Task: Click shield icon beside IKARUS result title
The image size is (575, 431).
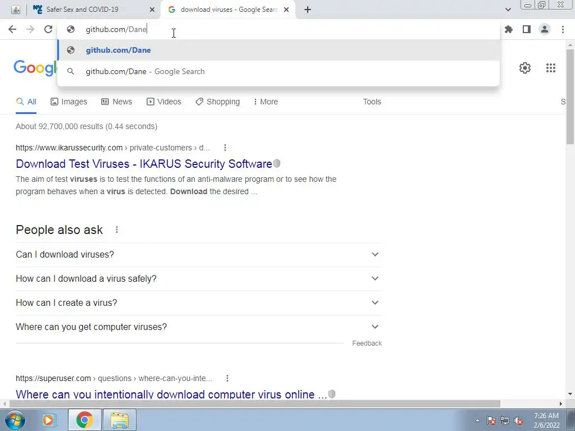Action: pos(277,163)
